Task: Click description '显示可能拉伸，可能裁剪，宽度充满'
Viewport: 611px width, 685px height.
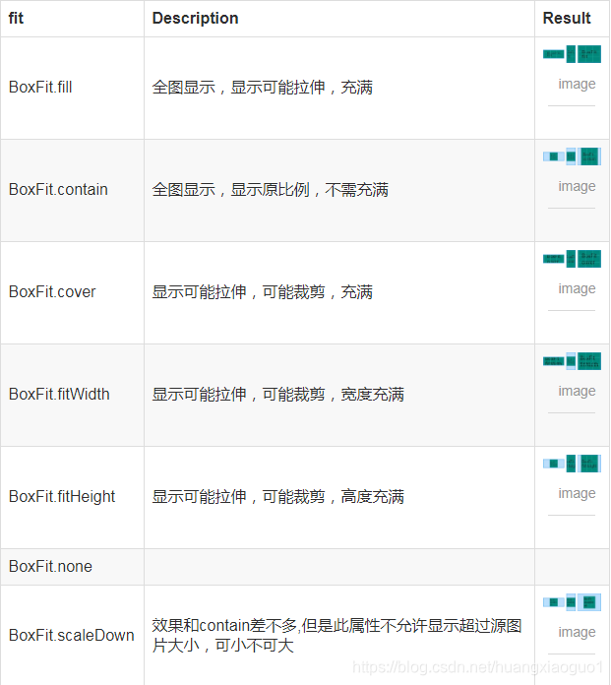Action: (x=277, y=395)
